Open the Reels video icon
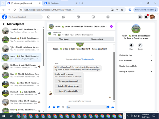The height and width of the screenshot is (119, 159). point(78,17)
